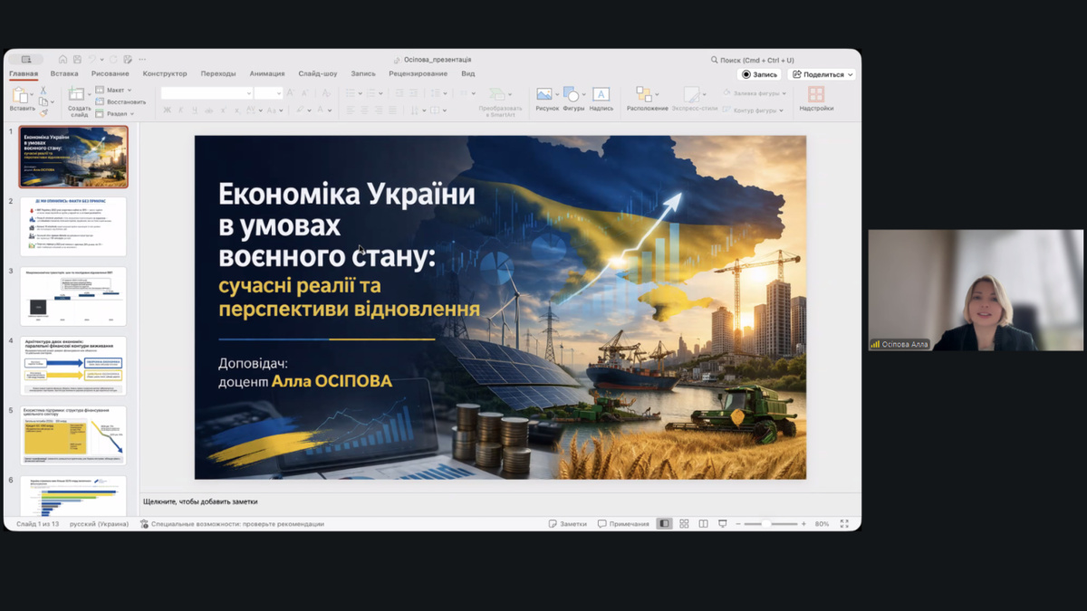Expand the Поделиться share dropdown
Viewport: 1087px width, 611px height.
click(822, 75)
